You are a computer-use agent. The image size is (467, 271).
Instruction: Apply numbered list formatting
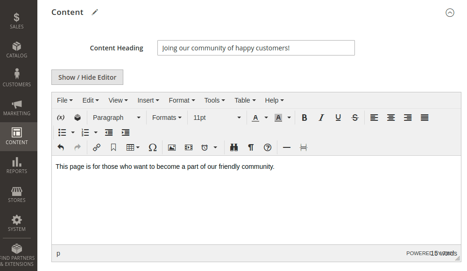coord(85,132)
